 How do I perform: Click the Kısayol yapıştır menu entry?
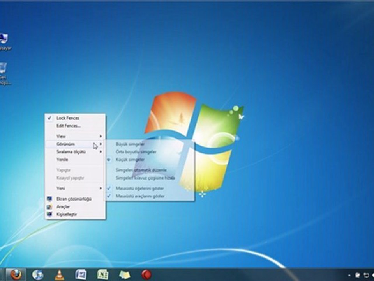pyautogui.click(x=75, y=178)
